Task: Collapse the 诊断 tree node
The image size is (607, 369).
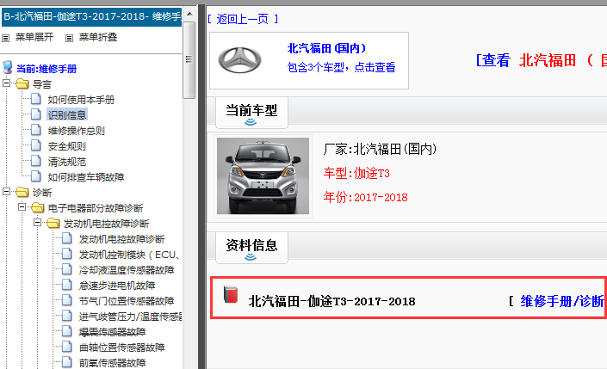Action: (7, 192)
